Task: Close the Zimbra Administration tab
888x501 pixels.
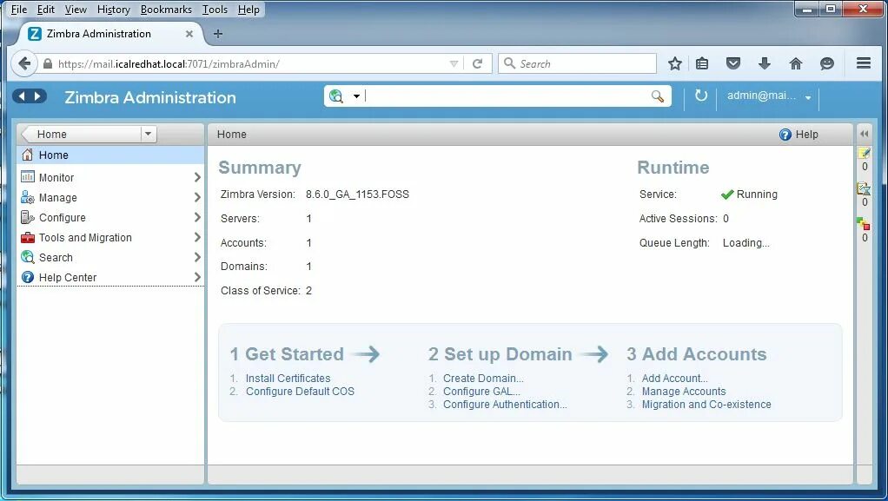Action: coord(189,34)
